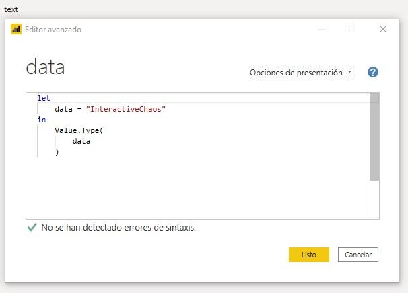Click the data query name heading

click(45, 67)
